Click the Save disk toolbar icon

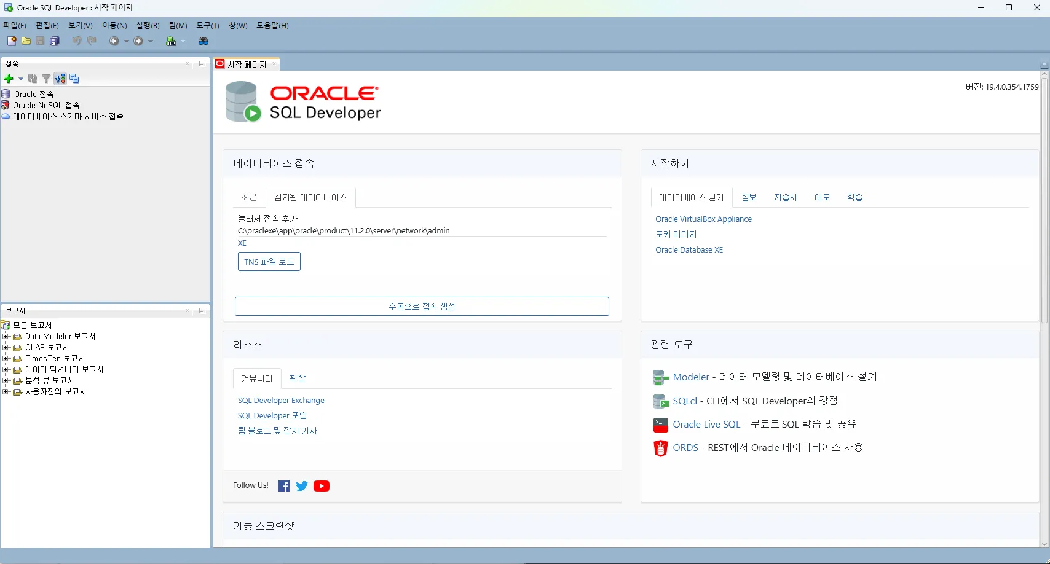point(40,41)
